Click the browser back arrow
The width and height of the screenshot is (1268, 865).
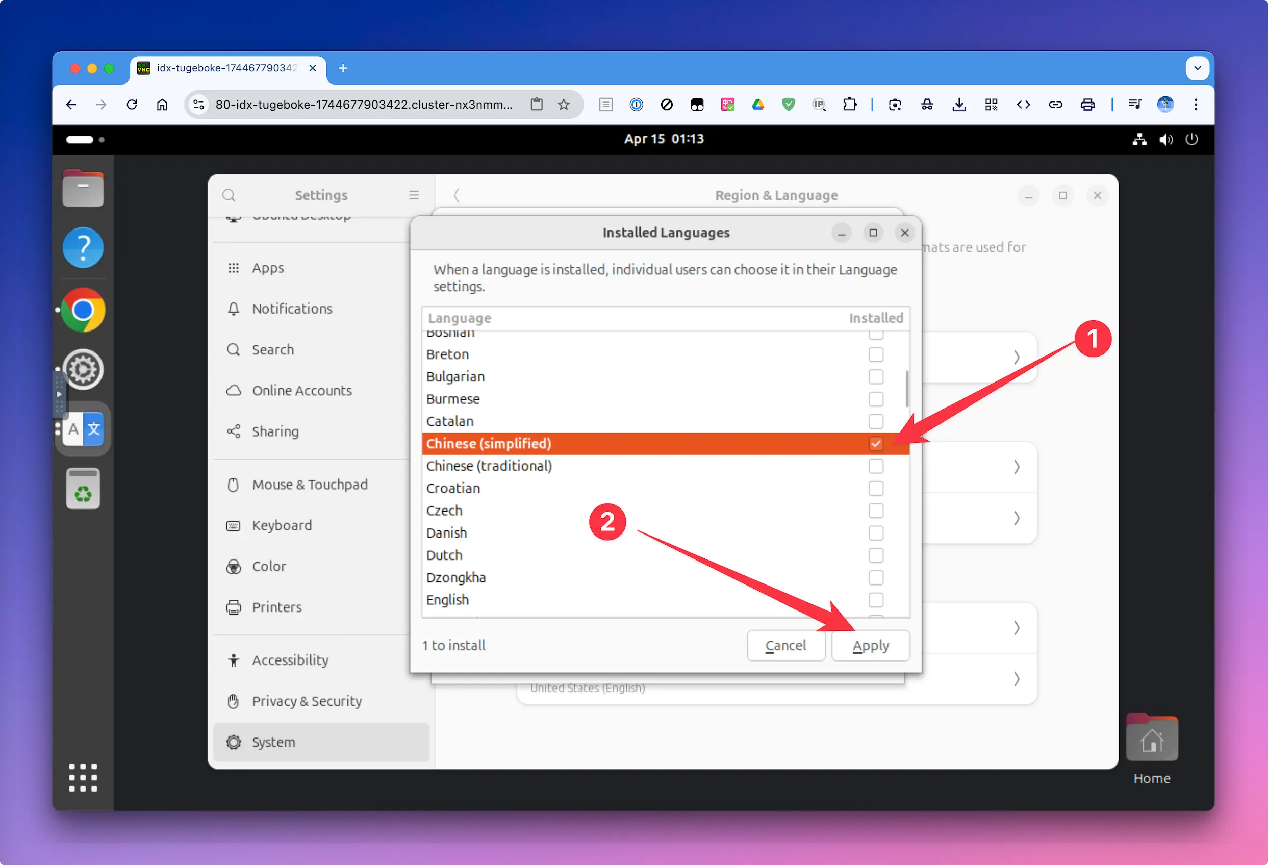[71, 104]
